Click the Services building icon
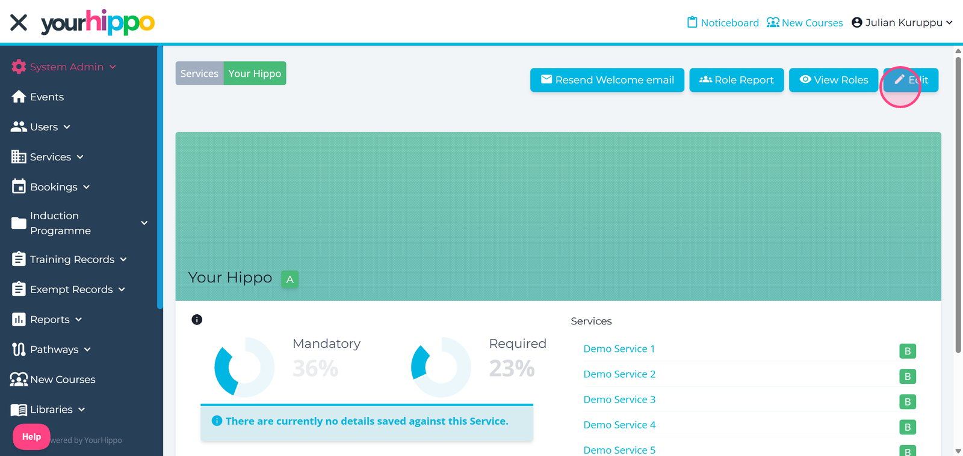This screenshot has width=963, height=456. click(x=19, y=157)
